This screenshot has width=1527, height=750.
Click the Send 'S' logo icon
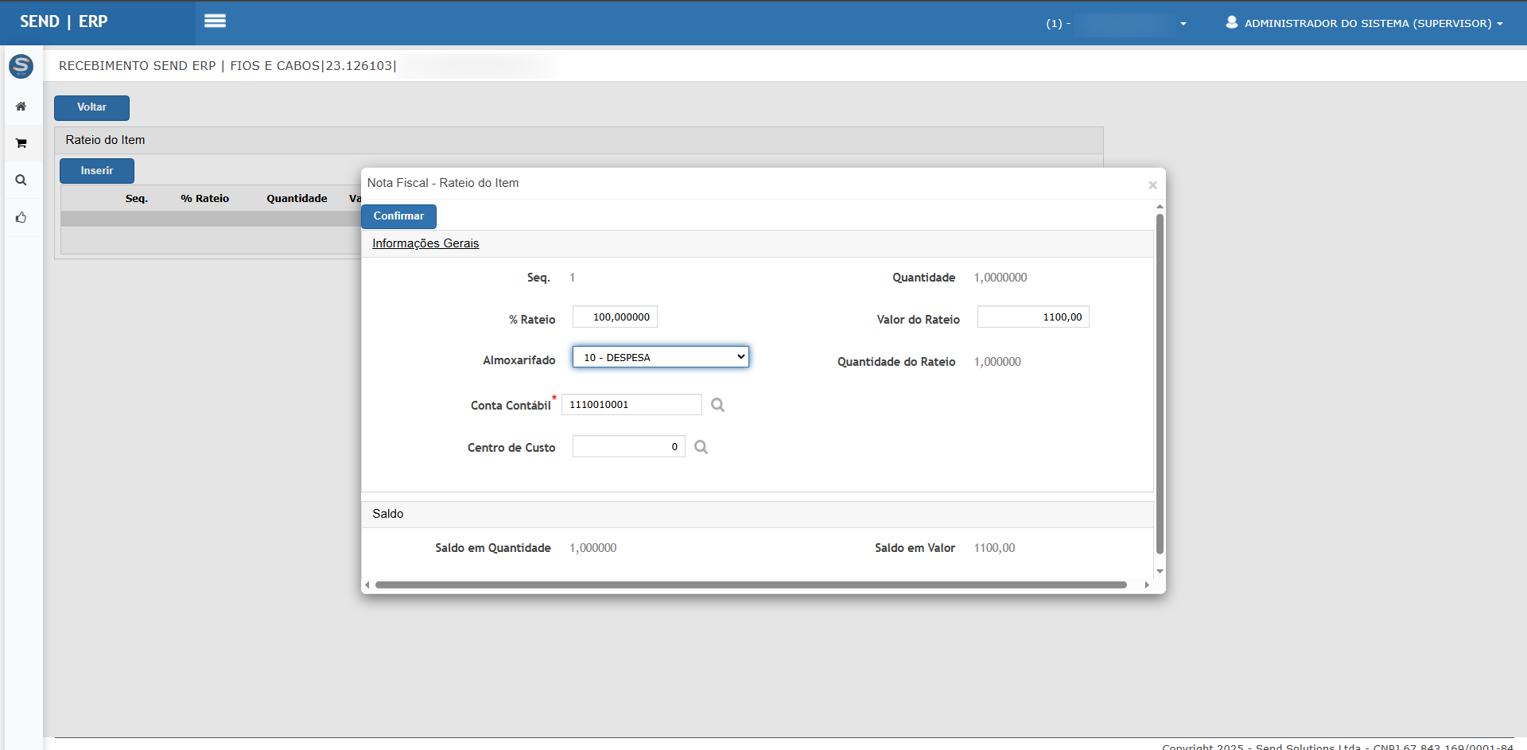21,66
